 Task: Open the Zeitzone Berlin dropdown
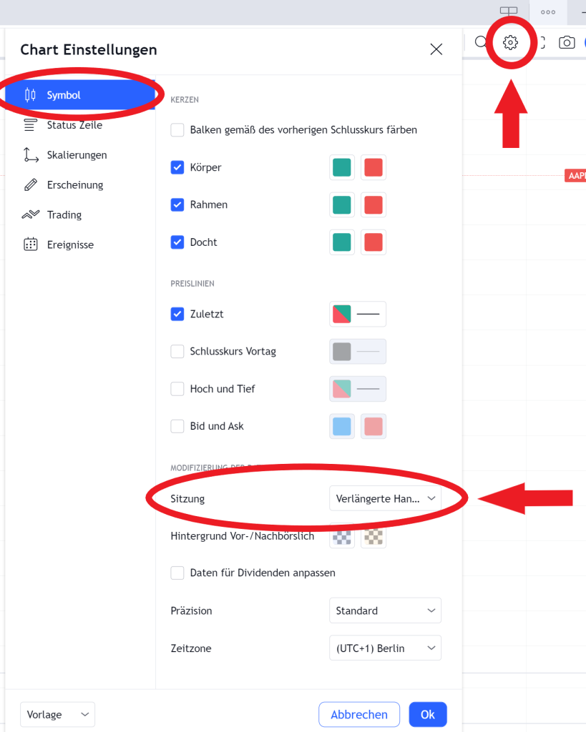[385, 648]
